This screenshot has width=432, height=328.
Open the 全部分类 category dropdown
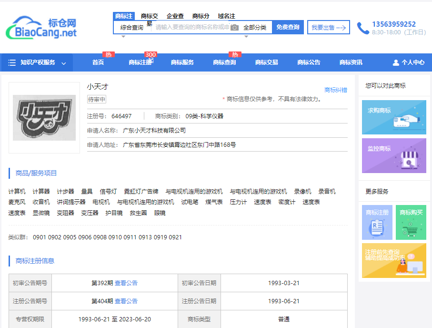pyautogui.click(x=255, y=27)
